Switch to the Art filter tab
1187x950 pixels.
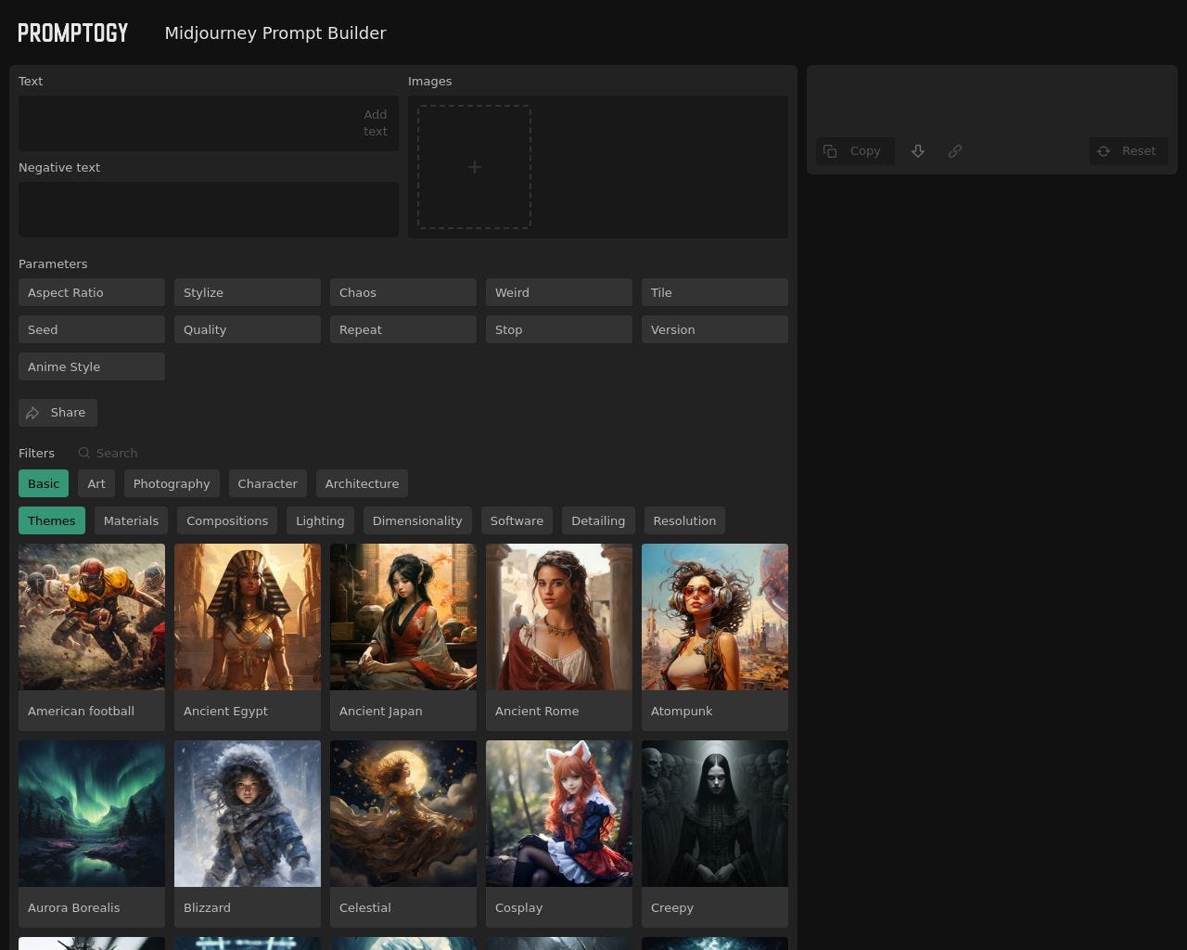point(96,483)
